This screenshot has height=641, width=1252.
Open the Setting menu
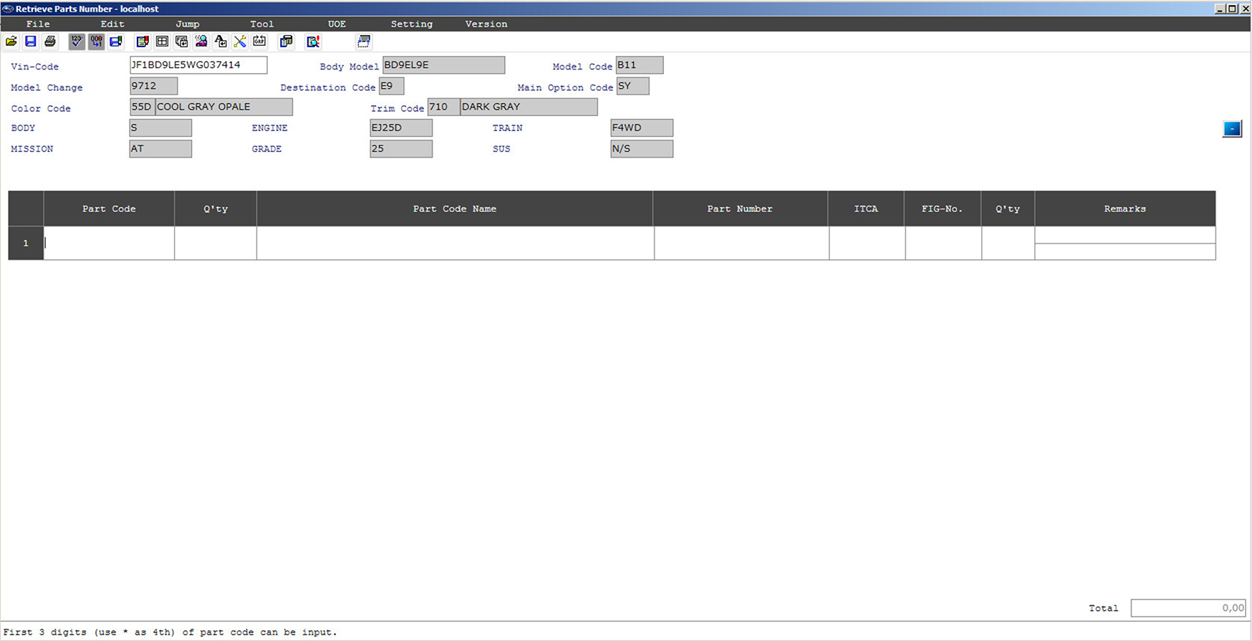(x=411, y=24)
